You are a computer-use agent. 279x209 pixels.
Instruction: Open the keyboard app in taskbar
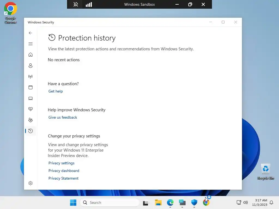click(x=182, y=202)
